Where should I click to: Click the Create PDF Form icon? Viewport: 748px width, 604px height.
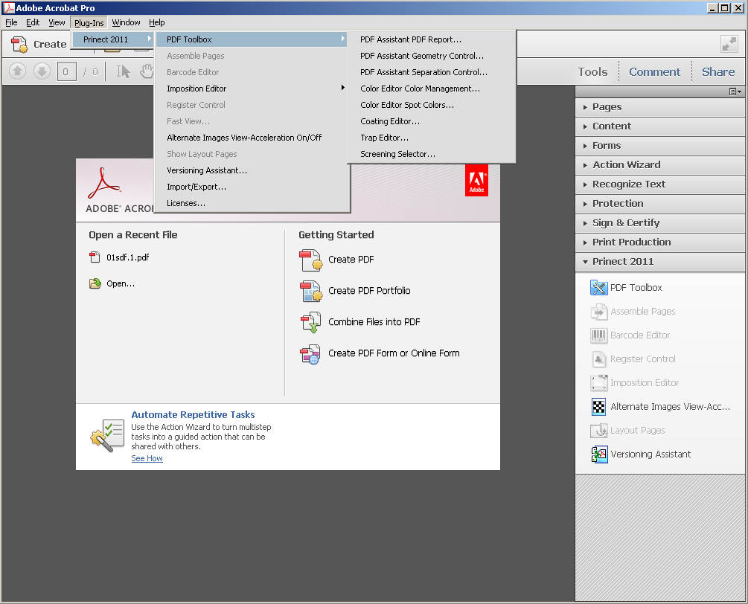tap(310, 354)
